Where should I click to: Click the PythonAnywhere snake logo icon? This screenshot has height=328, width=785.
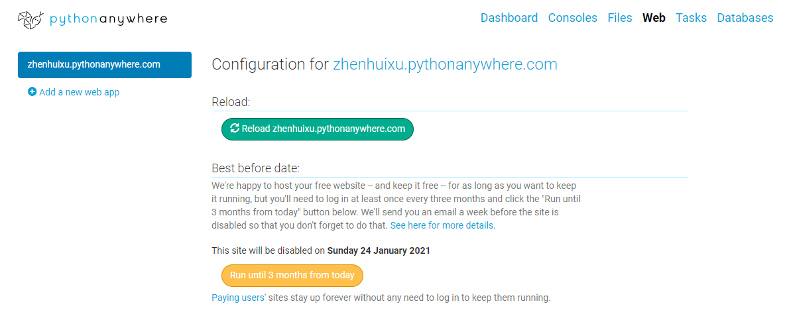click(x=30, y=19)
